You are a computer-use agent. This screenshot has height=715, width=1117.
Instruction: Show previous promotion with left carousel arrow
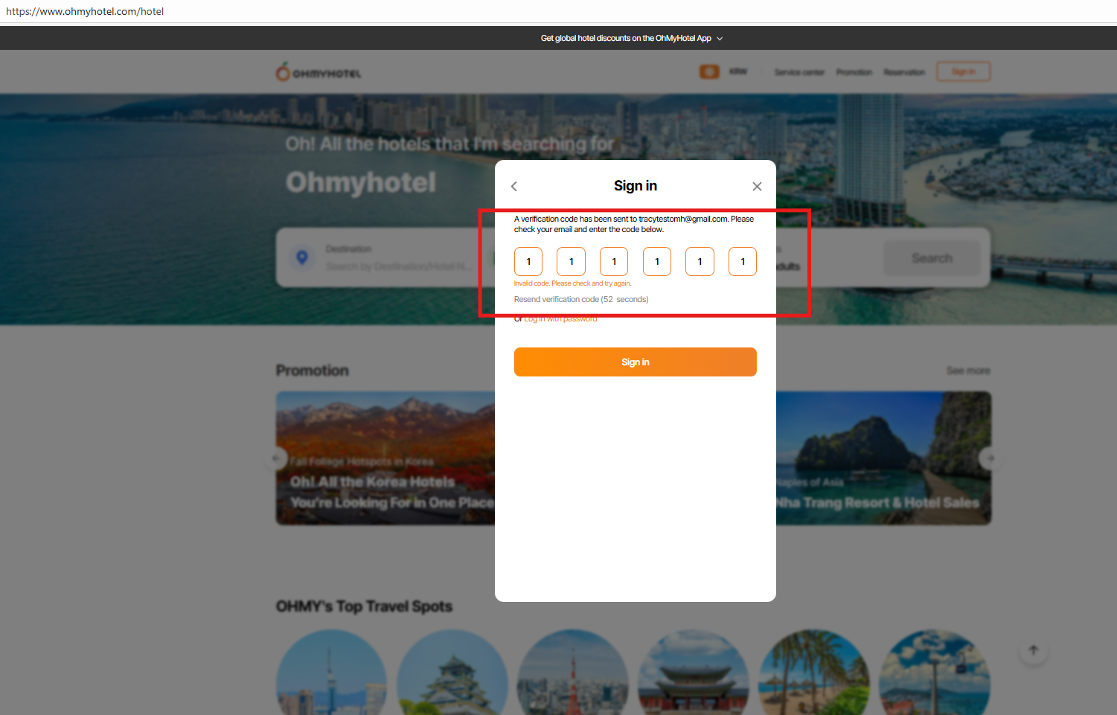tap(276, 458)
